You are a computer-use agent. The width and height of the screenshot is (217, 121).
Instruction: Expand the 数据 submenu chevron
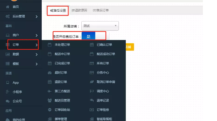37,55
